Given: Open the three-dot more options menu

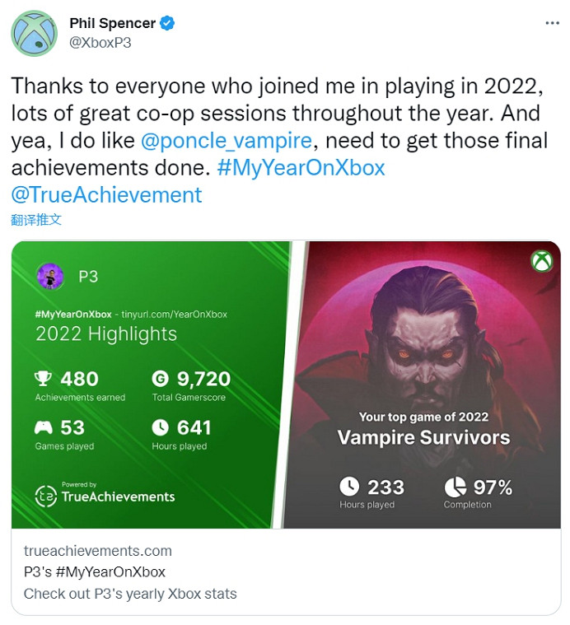Looking at the screenshot, I should pos(552,23).
